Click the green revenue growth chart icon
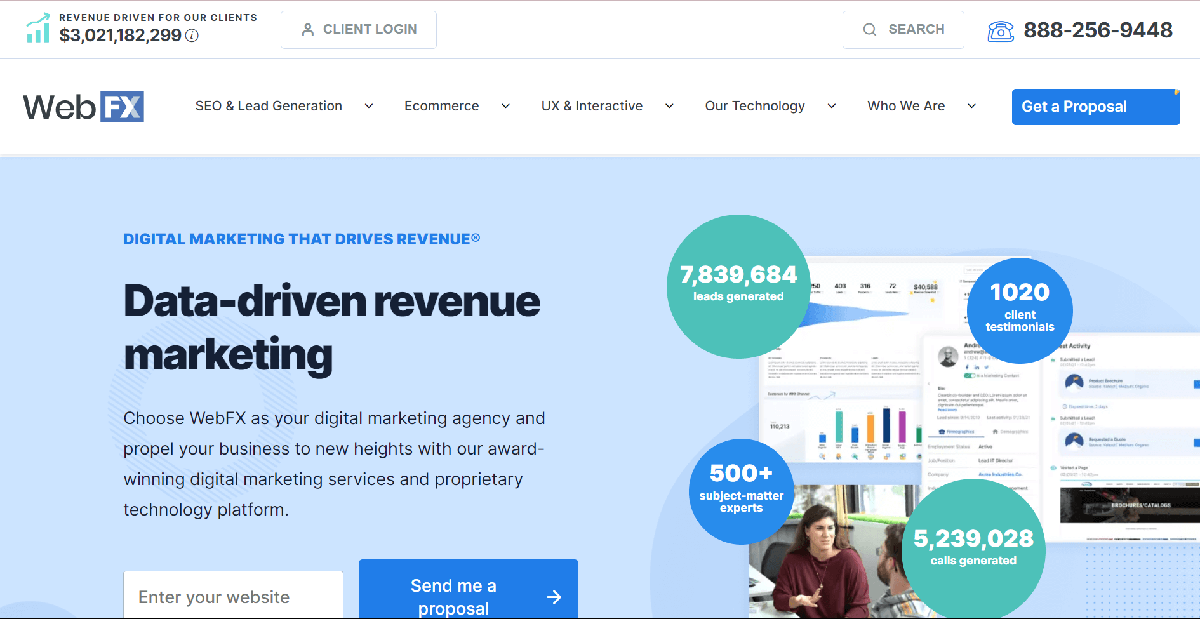Screen dimensions: 1200x619 (38, 29)
